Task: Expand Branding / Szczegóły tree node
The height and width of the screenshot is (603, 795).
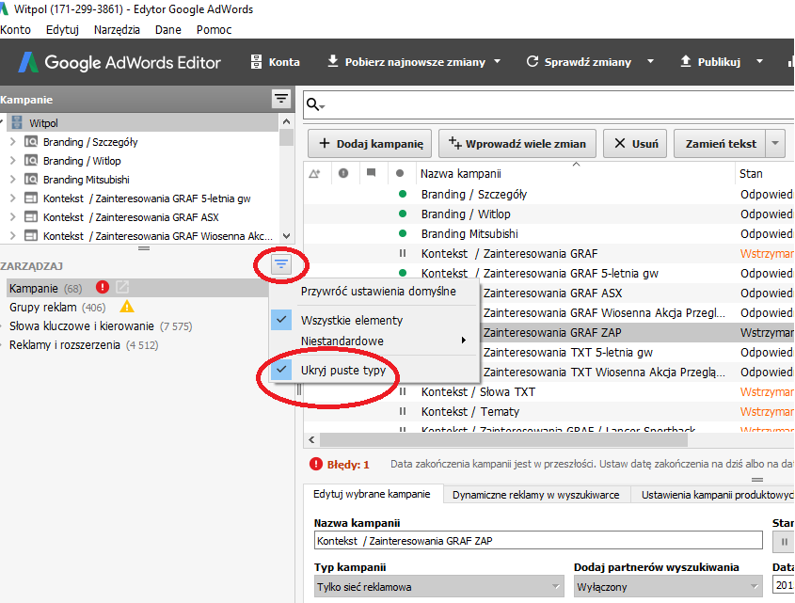Action: click(13, 142)
